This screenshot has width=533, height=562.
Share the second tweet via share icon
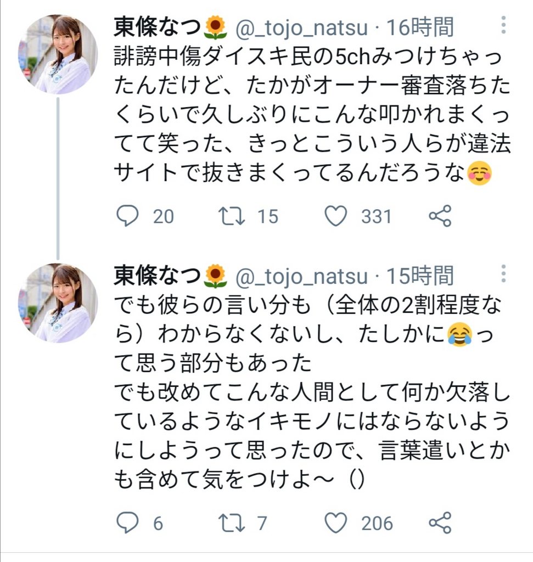[x=440, y=522]
